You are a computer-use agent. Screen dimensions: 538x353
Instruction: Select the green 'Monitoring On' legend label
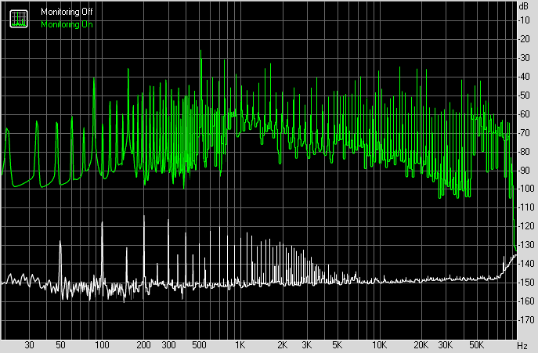67,24
